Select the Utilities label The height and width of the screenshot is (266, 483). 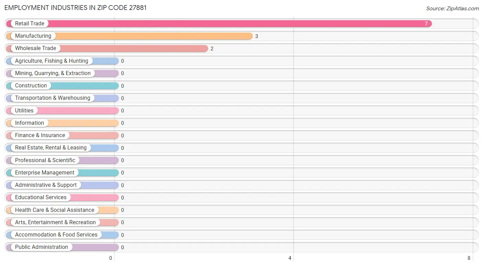pyautogui.click(x=24, y=111)
